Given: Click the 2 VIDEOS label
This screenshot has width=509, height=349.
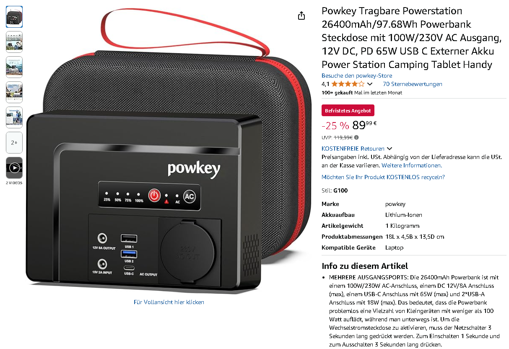Looking at the screenshot, I should point(14,183).
